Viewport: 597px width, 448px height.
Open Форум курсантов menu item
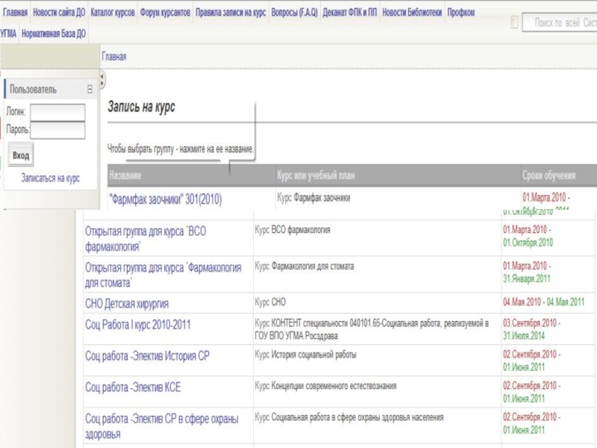(165, 13)
